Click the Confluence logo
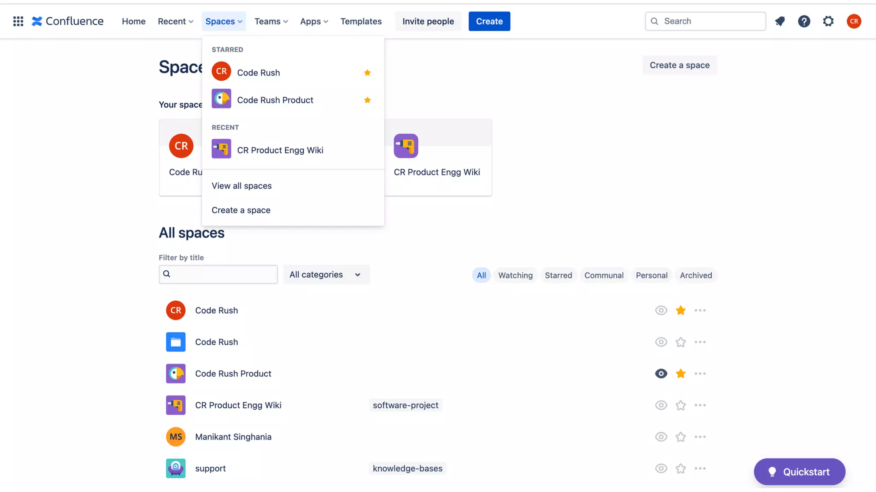 tap(68, 21)
